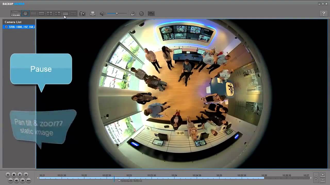Capture a snapshot with the camera icon

(x=82, y=14)
